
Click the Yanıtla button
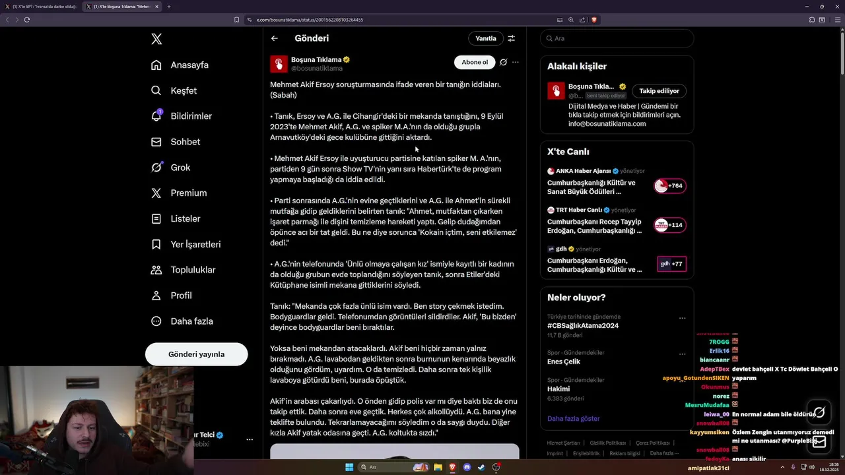(486, 38)
